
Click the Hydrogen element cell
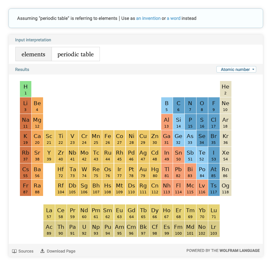(x=25, y=89)
